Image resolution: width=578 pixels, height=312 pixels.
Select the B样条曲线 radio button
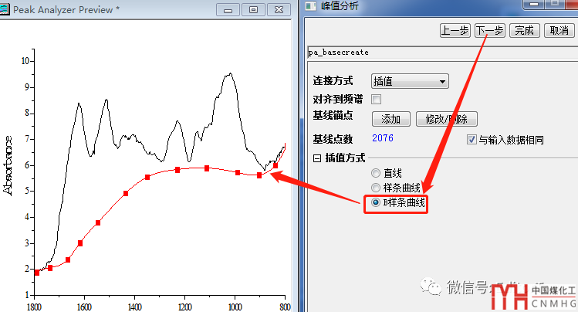click(376, 202)
